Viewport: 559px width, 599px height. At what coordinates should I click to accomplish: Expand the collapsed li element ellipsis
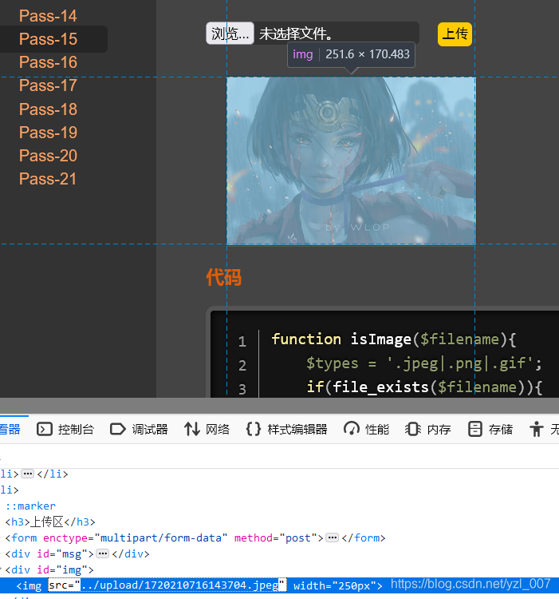point(27,474)
